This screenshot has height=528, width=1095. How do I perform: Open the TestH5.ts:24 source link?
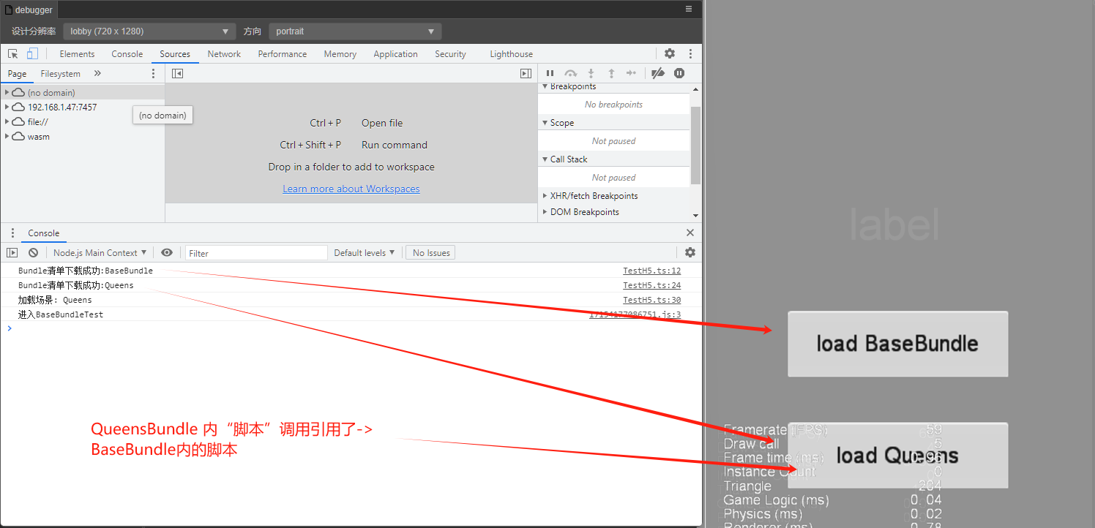click(x=651, y=285)
